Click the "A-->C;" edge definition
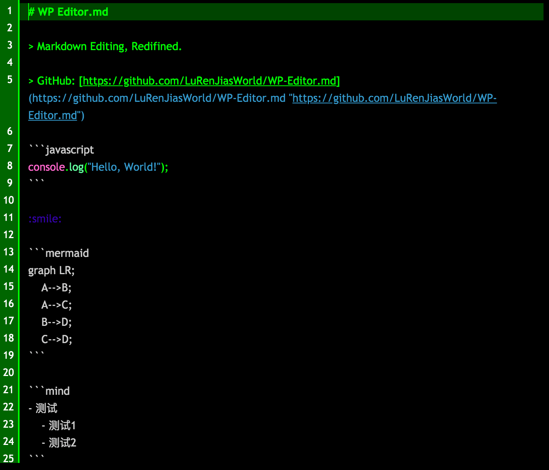Viewport: 549px width, 470px height. (x=56, y=305)
